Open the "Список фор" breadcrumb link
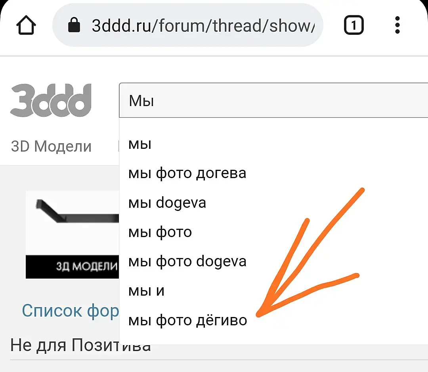The image size is (428, 372). coord(71,311)
